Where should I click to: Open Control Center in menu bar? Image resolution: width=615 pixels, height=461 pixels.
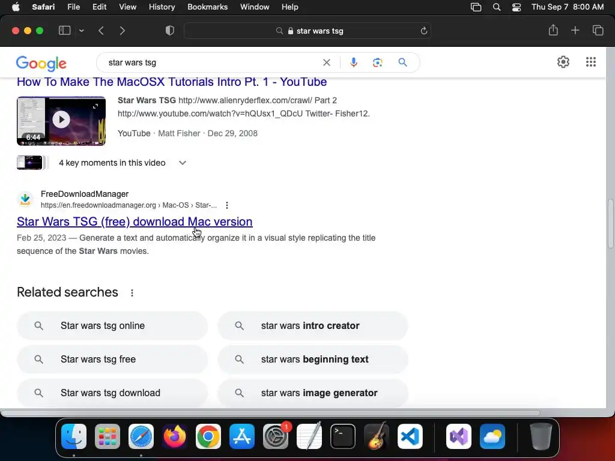(x=517, y=7)
